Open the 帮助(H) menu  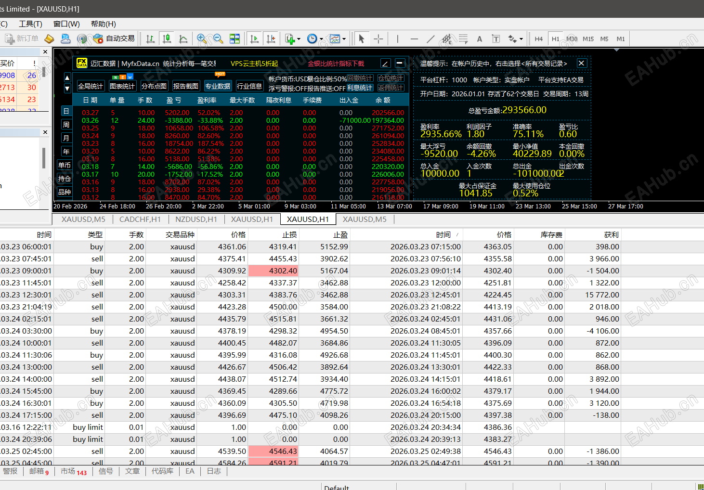point(103,24)
